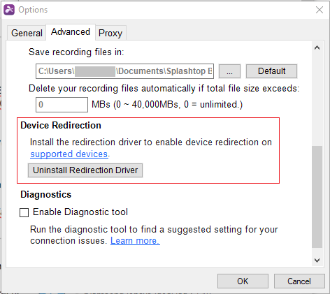The height and width of the screenshot is (294, 330).
Task: Click the scrollbar down arrow
Action: [317, 260]
